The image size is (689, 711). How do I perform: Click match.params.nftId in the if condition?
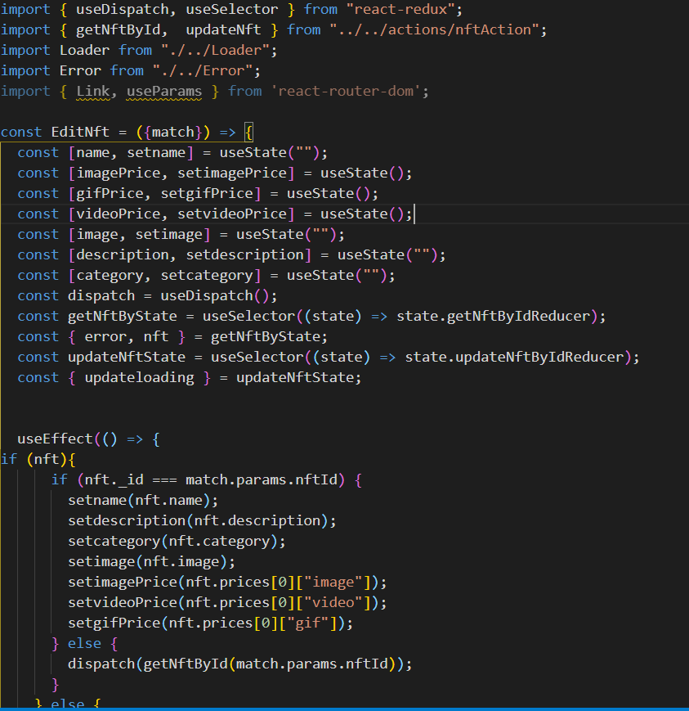262,479
